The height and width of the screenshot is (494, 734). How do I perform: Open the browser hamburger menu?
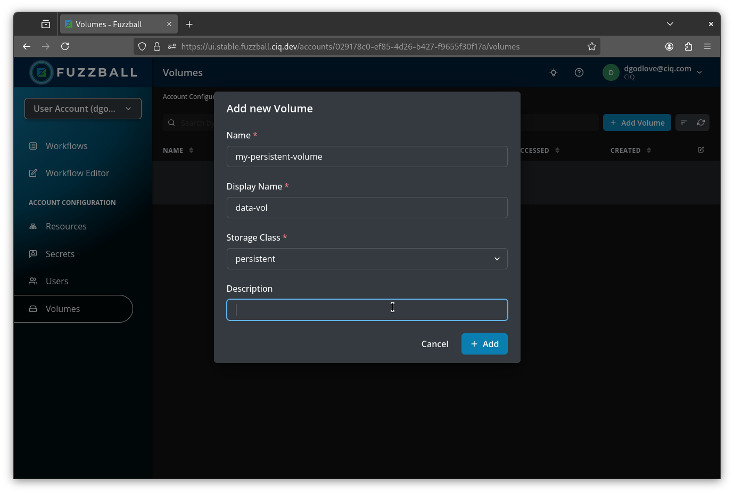click(707, 46)
